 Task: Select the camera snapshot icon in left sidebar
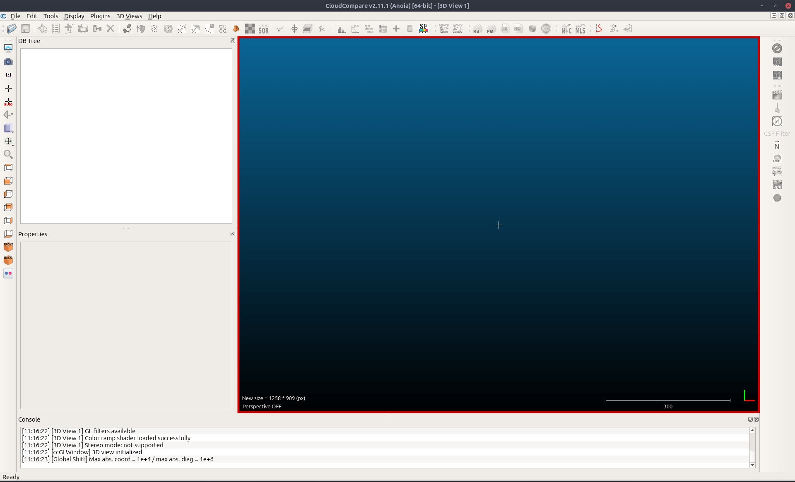coord(8,62)
